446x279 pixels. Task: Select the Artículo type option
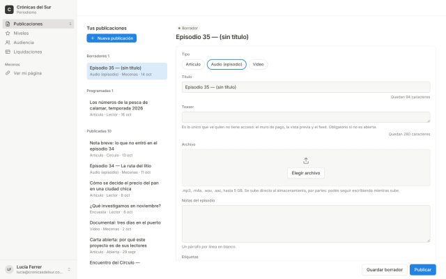tap(193, 64)
